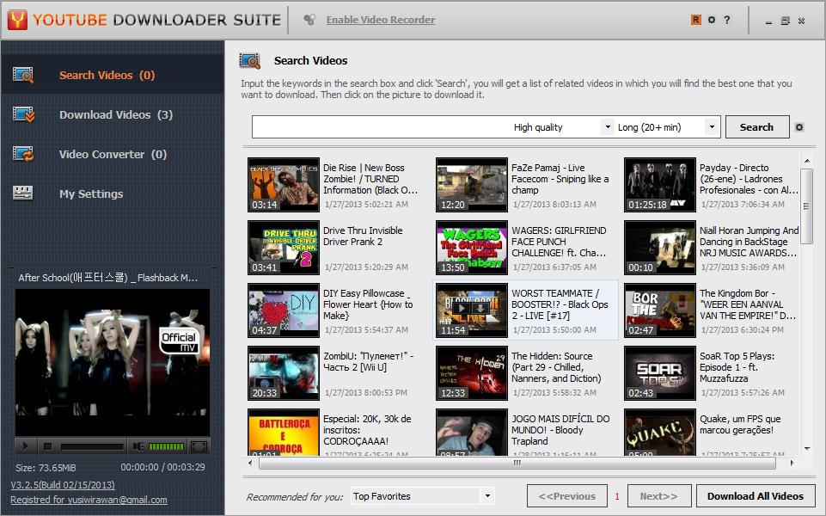Click the Especial 20K Battleroça thumbnail
The width and height of the screenshot is (826, 516).
(284, 433)
